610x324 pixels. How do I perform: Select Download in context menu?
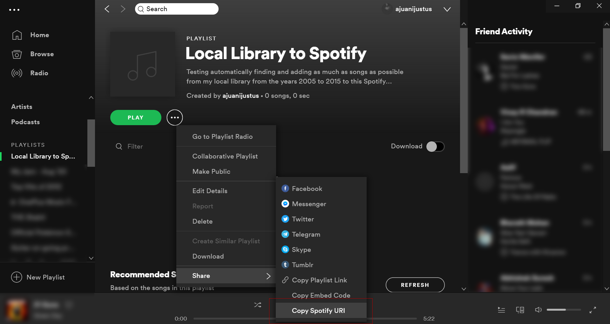point(226,256)
